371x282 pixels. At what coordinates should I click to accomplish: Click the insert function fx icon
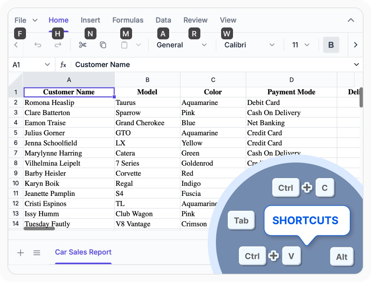(x=63, y=65)
